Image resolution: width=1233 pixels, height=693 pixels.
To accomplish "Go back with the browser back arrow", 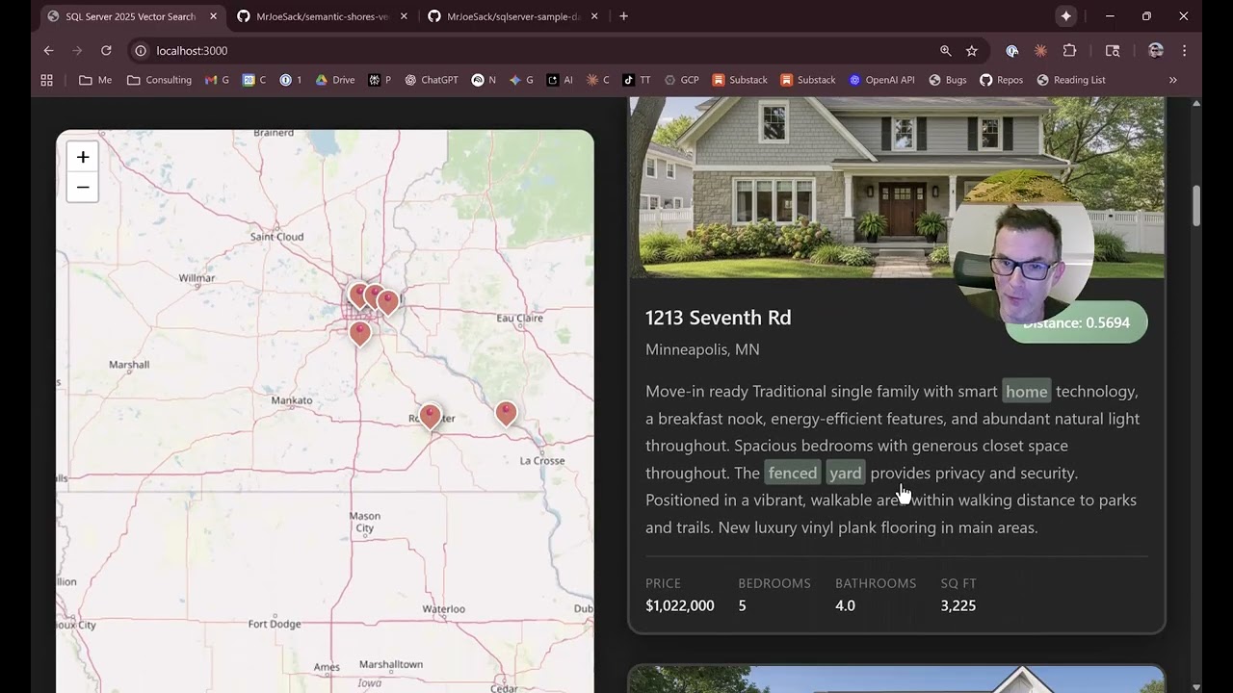I will 48,50.
